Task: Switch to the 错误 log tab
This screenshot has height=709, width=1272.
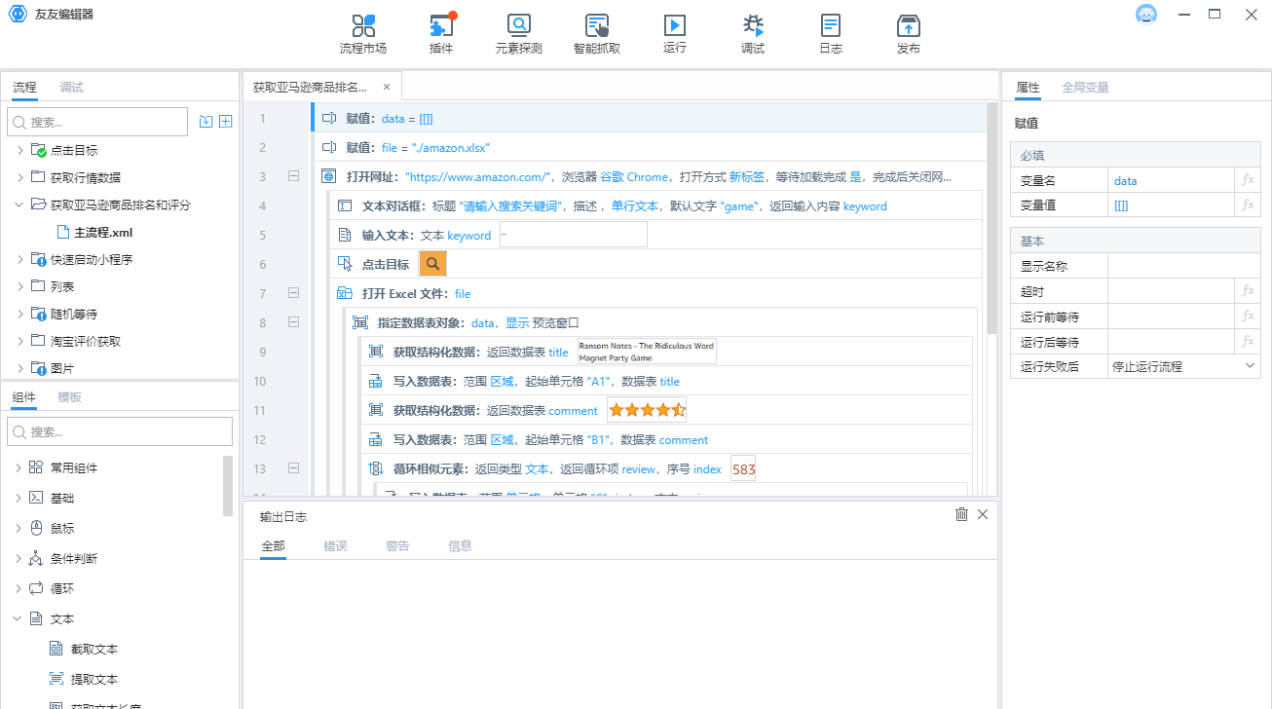Action: pos(335,545)
